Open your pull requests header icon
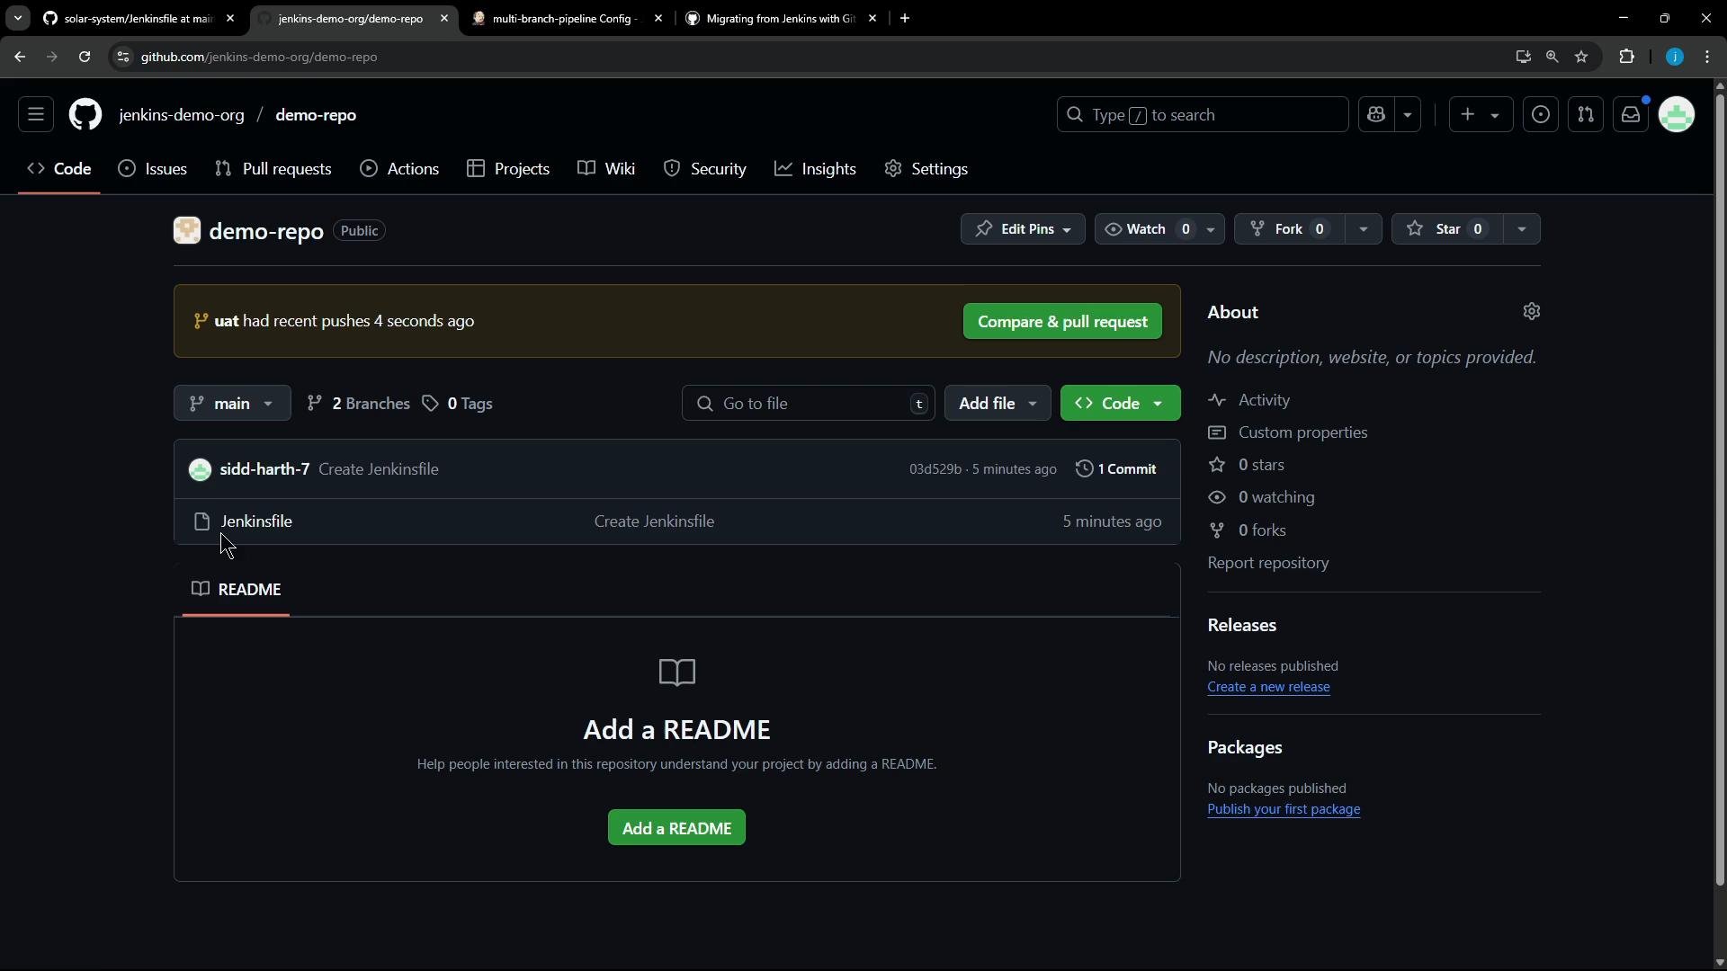The height and width of the screenshot is (971, 1727). tap(1586, 115)
